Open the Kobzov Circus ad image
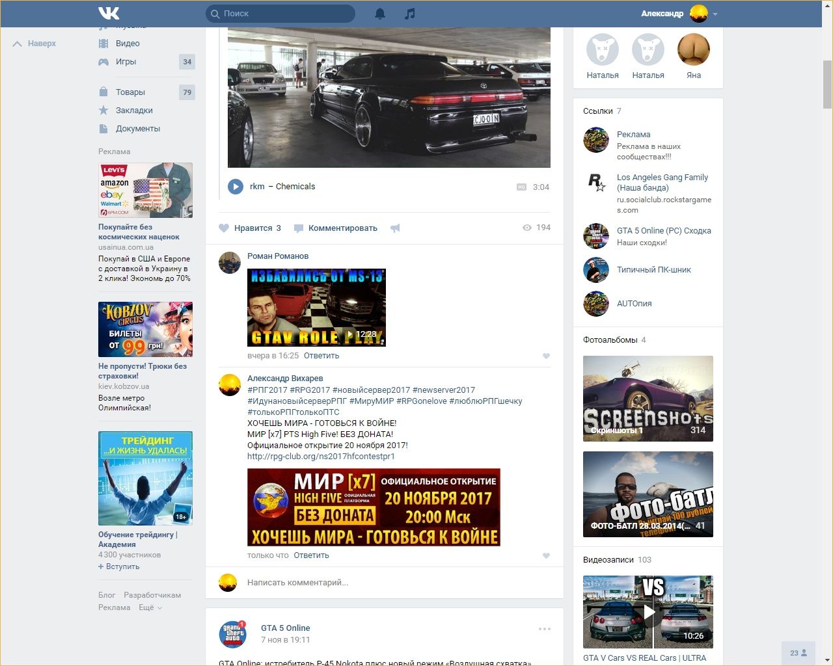833x666 pixels. coord(145,329)
